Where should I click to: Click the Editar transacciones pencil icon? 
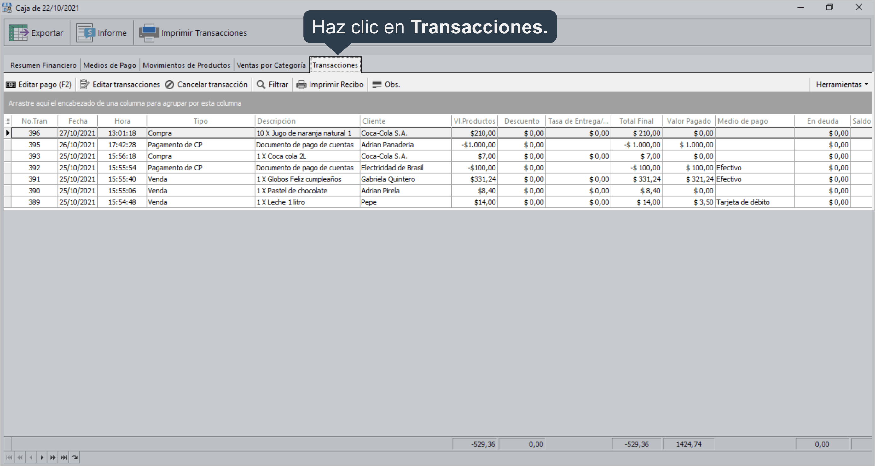[x=84, y=84]
